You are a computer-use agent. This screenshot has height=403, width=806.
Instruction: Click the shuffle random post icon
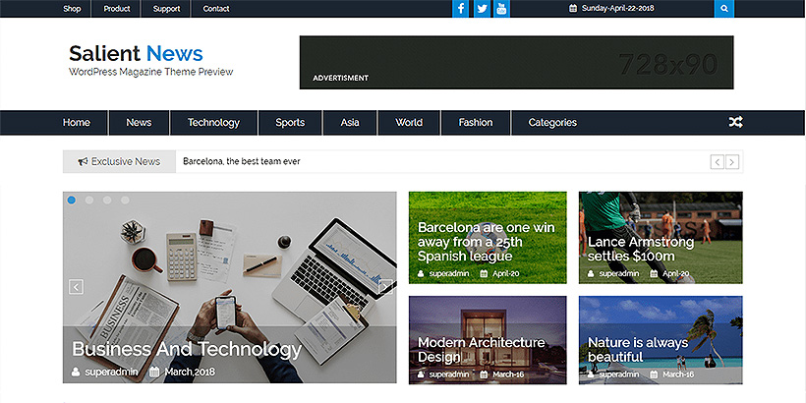click(x=735, y=122)
